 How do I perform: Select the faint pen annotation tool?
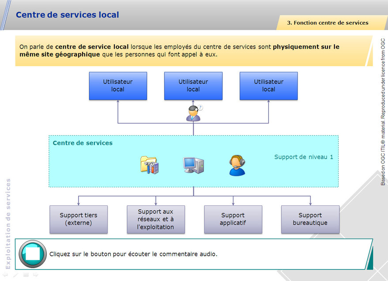[x=16, y=275]
